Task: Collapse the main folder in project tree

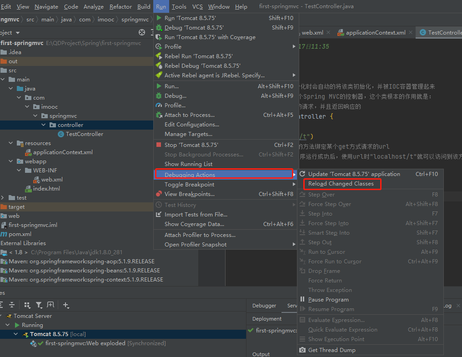Action: (3, 79)
